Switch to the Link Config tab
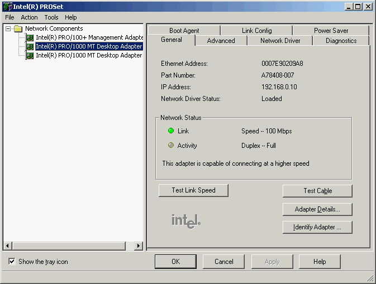 coord(256,31)
